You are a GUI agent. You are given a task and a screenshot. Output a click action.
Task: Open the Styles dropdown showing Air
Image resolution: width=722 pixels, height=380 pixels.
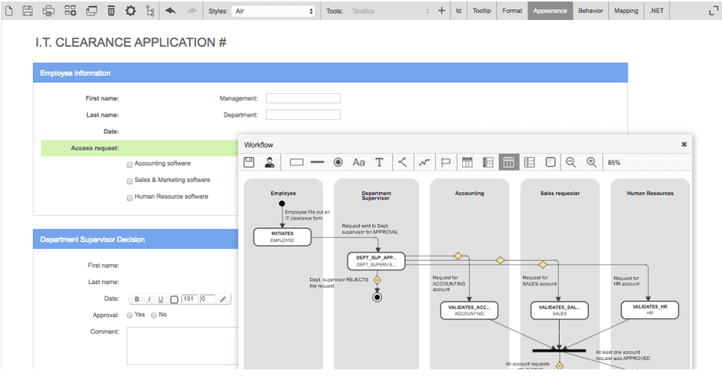(274, 11)
